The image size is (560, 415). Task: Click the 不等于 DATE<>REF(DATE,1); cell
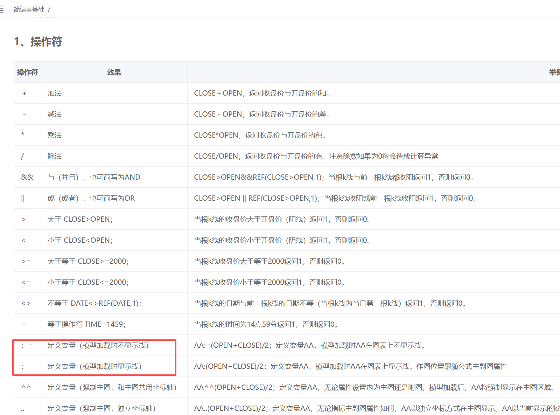click(94, 303)
